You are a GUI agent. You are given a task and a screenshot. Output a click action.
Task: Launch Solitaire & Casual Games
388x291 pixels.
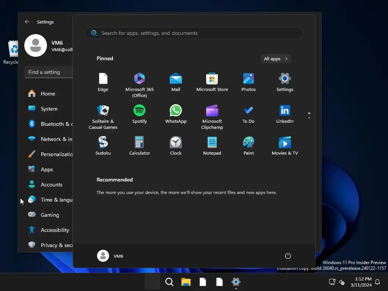coord(103,117)
